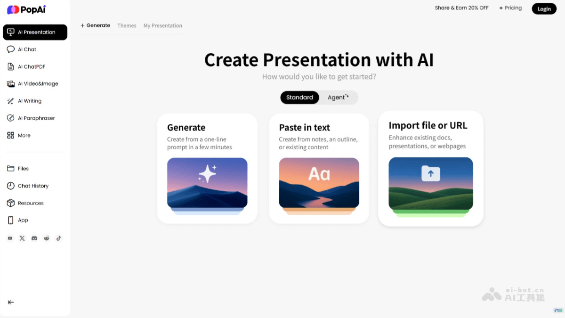This screenshot has width=565, height=318.
Task: Open the More tools menu
Action: [x=24, y=135]
